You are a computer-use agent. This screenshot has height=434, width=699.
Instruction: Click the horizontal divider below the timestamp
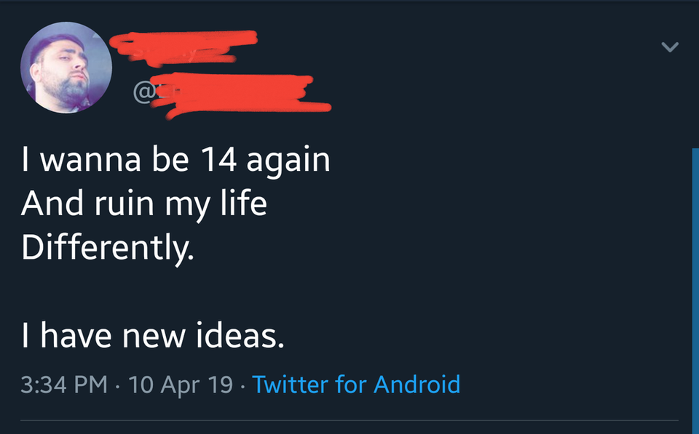coord(349,419)
